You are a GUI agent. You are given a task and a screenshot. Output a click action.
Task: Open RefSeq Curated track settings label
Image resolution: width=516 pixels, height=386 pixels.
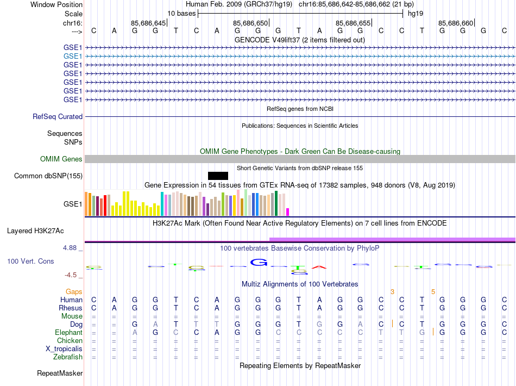(x=58, y=116)
